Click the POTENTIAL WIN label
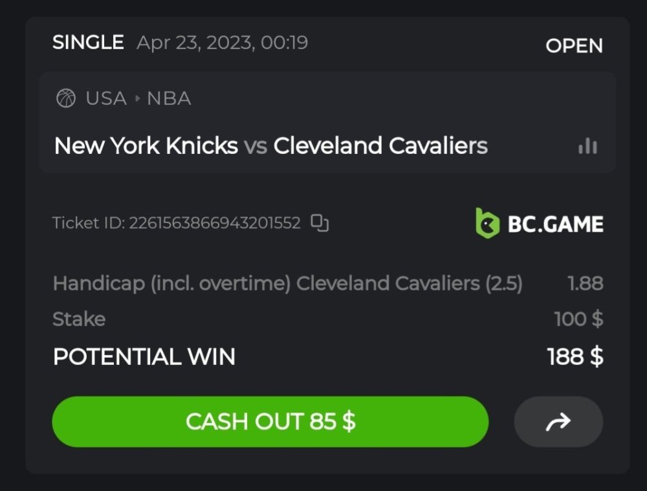 pos(144,356)
